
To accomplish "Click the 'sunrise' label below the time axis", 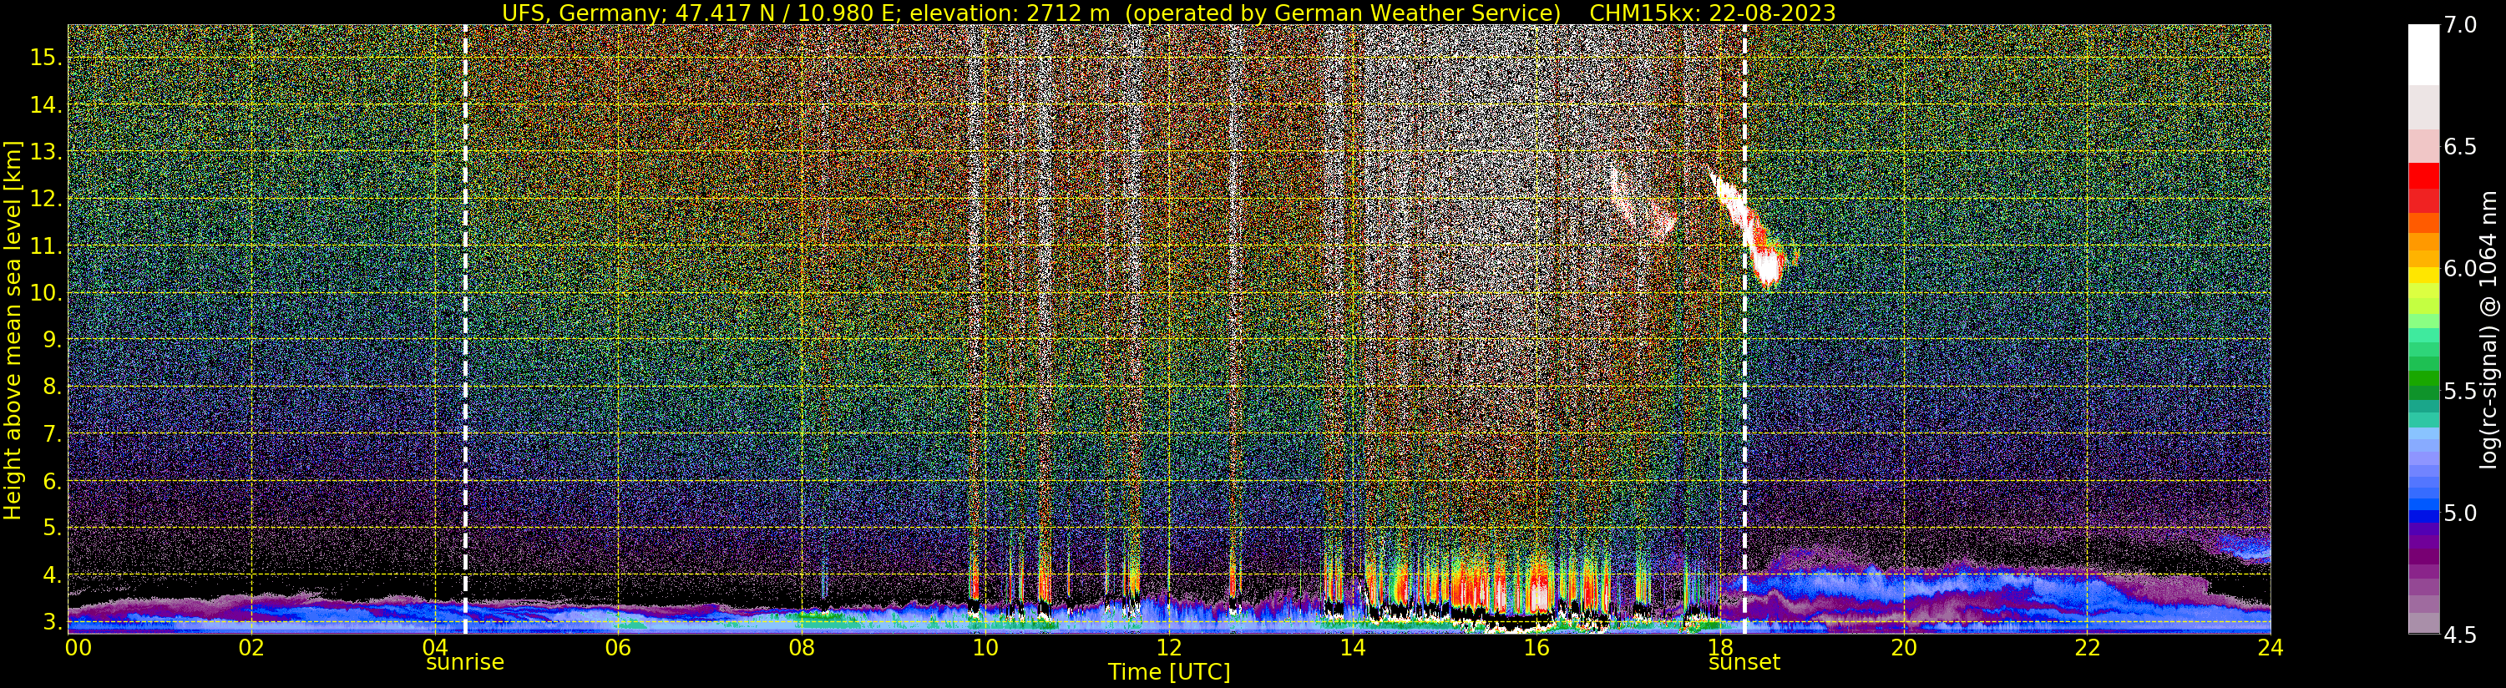I will pos(465,663).
